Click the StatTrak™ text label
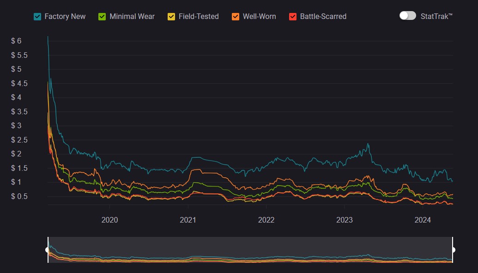Viewport: 478px width, 273px height. [x=436, y=16]
